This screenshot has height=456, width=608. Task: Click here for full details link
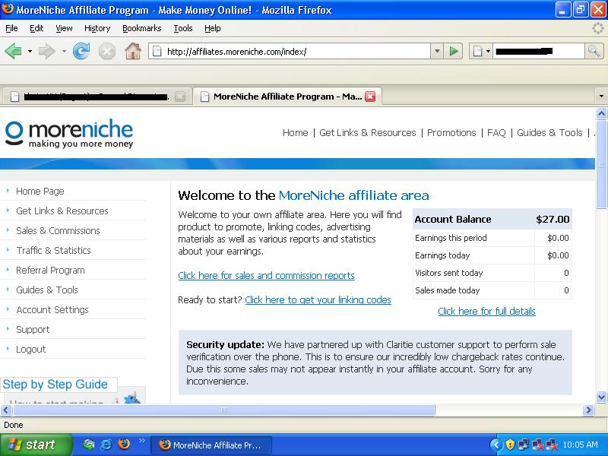(486, 311)
